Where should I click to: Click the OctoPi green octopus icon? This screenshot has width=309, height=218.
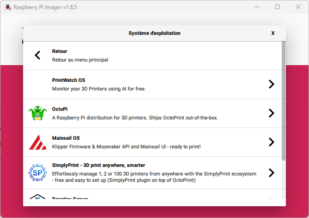(38, 113)
